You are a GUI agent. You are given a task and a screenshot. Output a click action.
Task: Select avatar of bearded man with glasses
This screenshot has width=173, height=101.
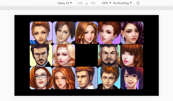click(x=41, y=55)
